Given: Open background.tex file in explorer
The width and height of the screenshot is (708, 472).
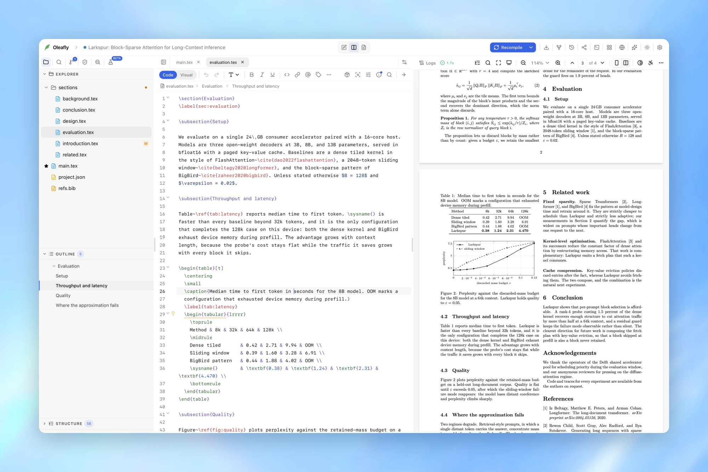Looking at the screenshot, I should click(x=80, y=99).
